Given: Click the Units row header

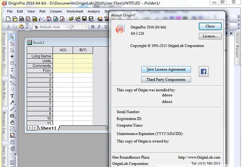Looking at the screenshot, I should coord(40,61).
